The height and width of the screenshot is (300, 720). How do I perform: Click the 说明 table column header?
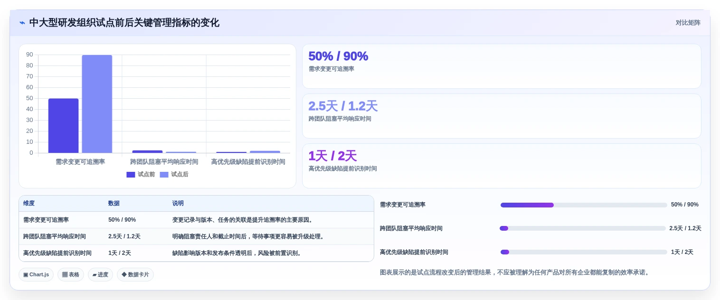(x=178, y=203)
